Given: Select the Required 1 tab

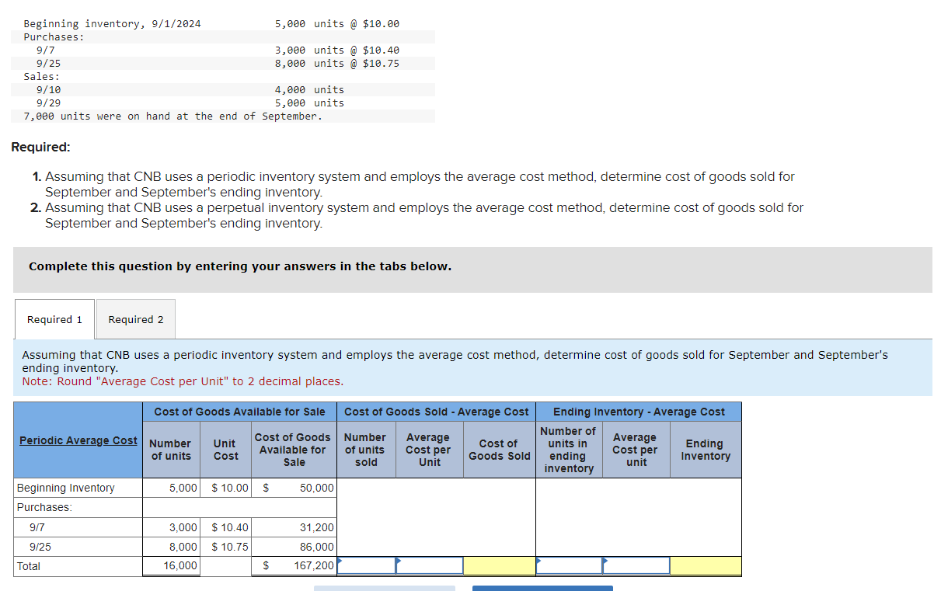Looking at the screenshot, I should point(54,319).
